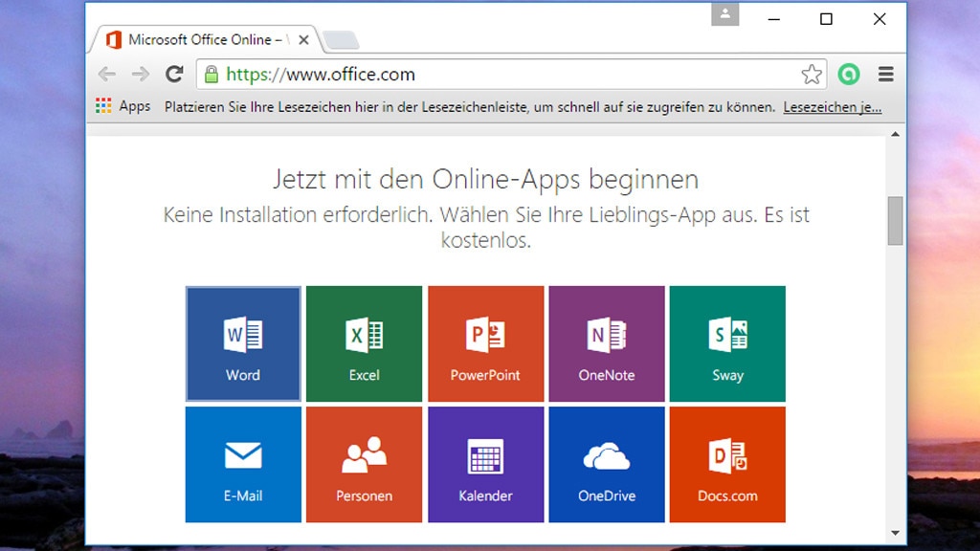The width and height of the screenshot is (980, 551).
Task: Open the Apps bookmarks shortcut
Action: click(x=123, y=106)
